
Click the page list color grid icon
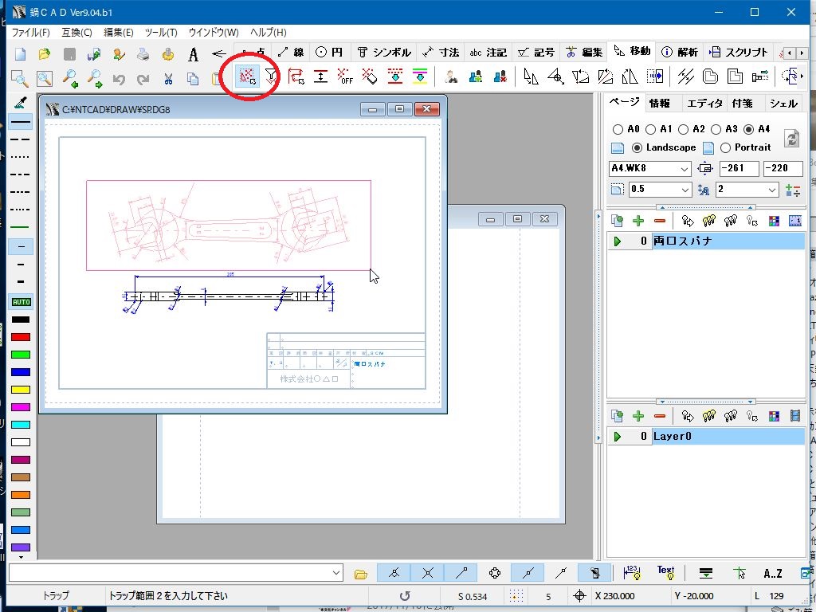774,221
